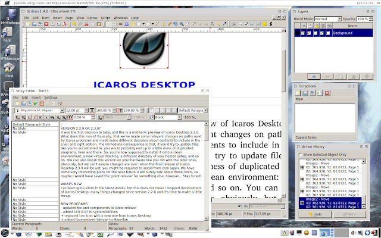Click the Undo arrow icon in Scribus toolbar

(x=74, y=24)
